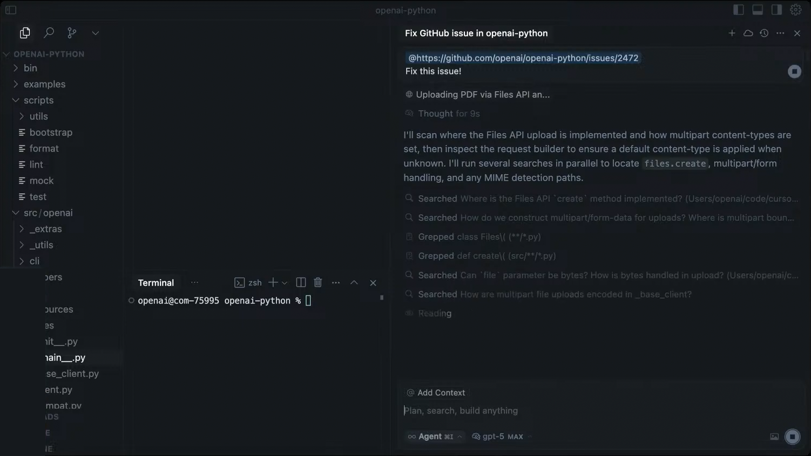
Task: Open the Agent mode dropdown
Action: [x=435, y=437]
